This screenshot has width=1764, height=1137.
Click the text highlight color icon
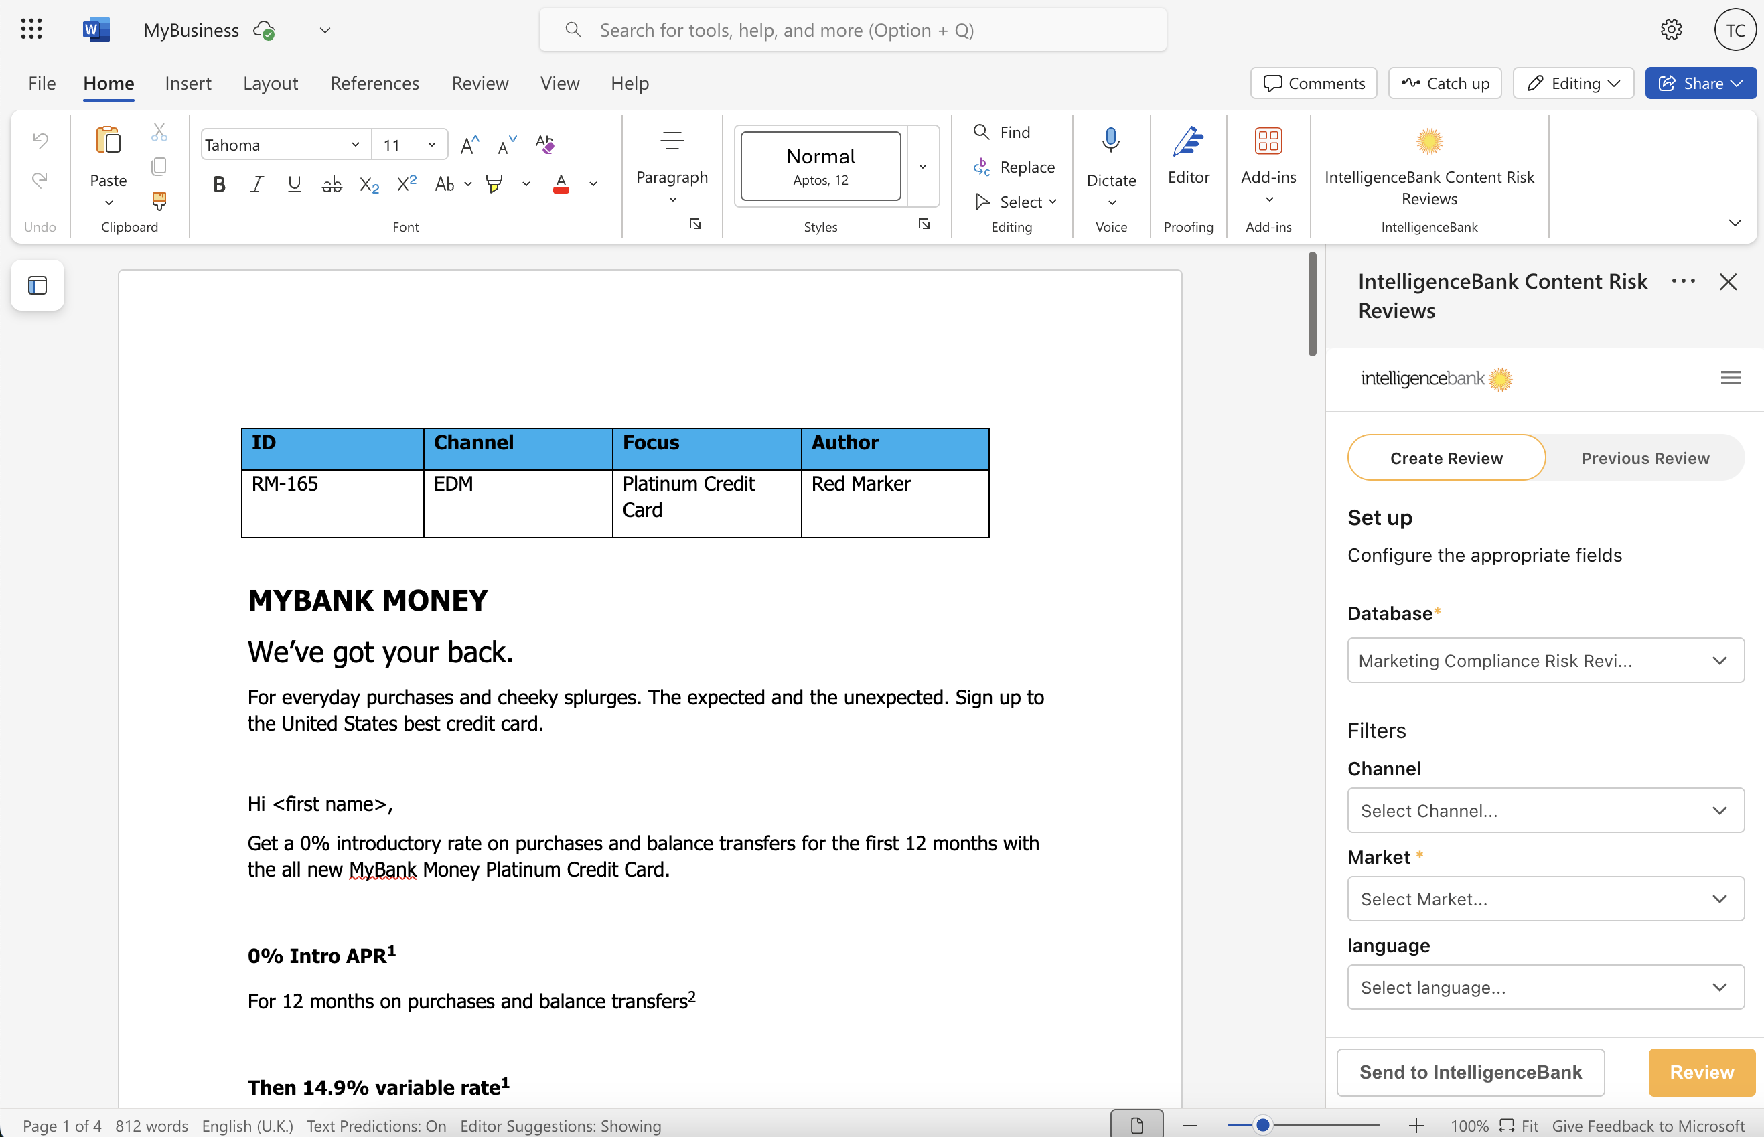[x=494, y=184]
